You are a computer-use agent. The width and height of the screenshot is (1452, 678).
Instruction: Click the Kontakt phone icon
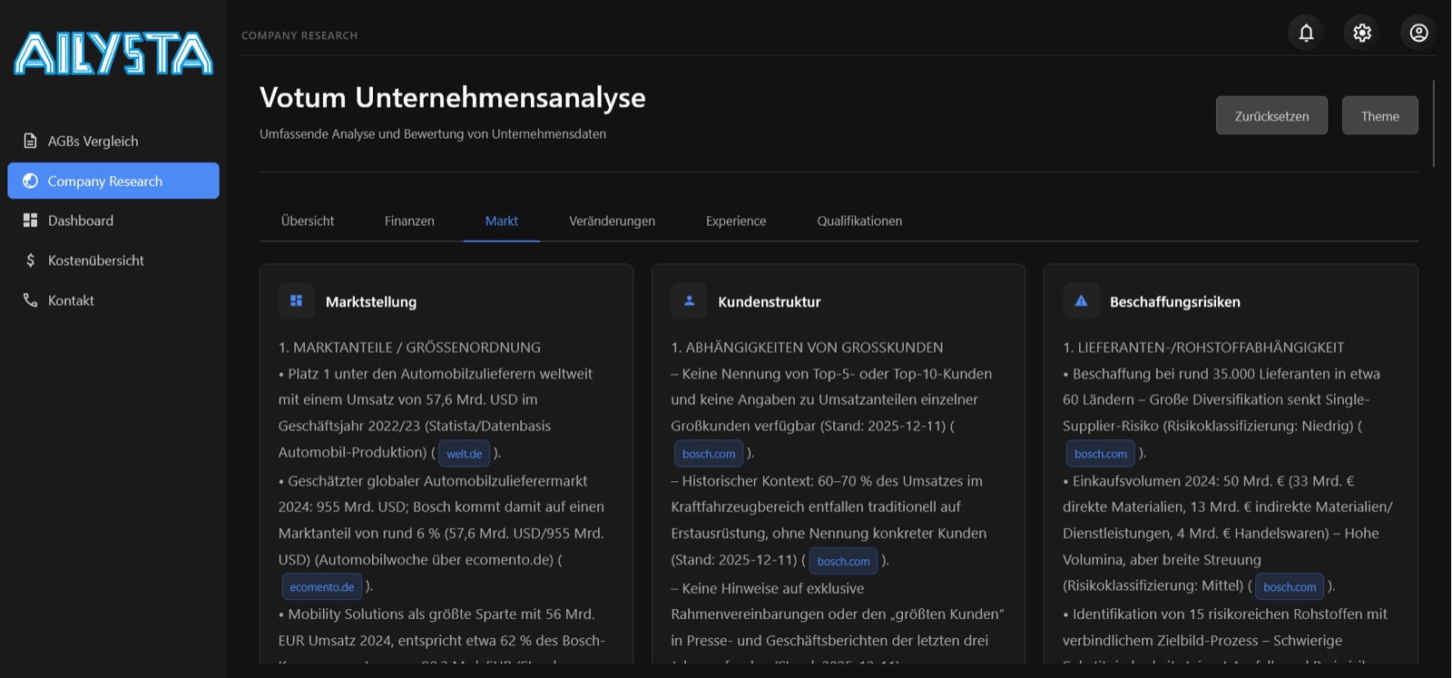[x=30, y=300]
